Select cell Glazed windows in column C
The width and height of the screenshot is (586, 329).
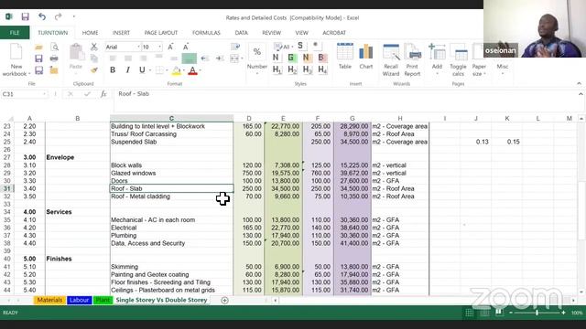pyautogui.click(x=171, y=173)
